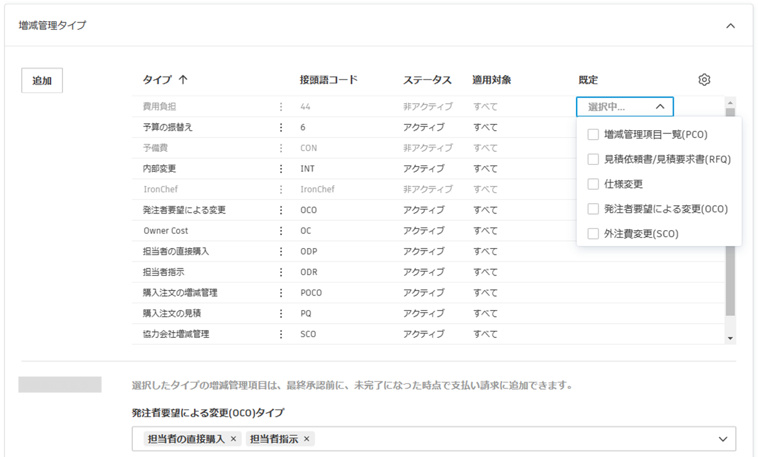Collapse the 増減管理タイプ section
Screen dimensions: 759x457
[x=730, y=26]
